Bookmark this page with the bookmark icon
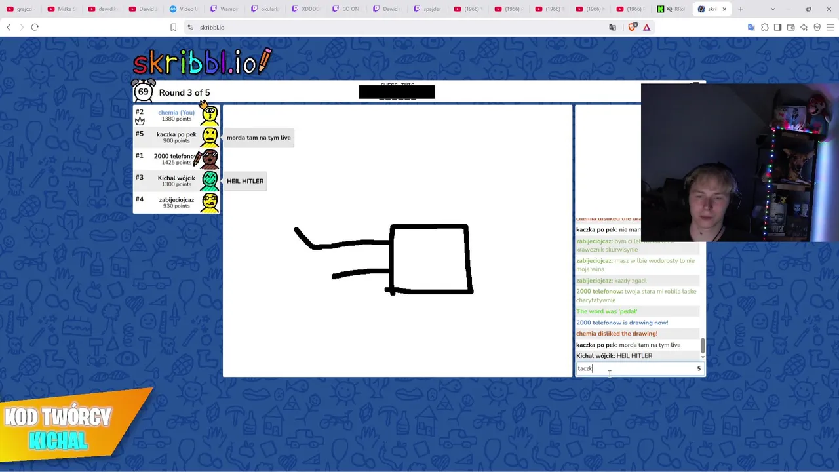This screenshot has height=472, width=839. pos(173,27)
